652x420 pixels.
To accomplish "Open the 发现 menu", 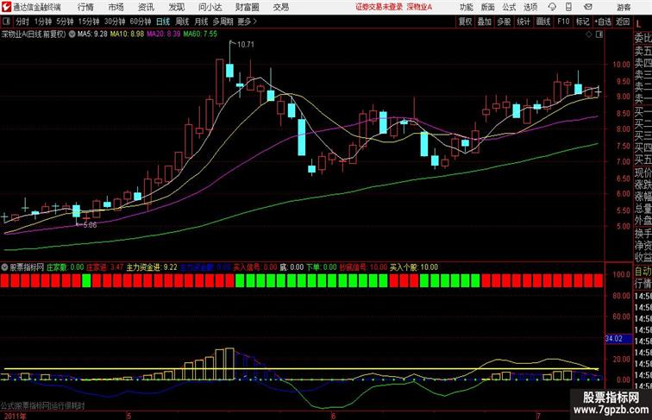I will pos(176,7).
